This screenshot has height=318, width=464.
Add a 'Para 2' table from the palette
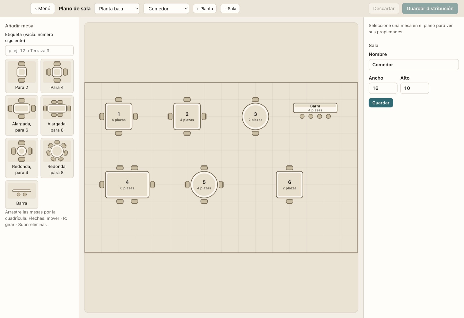22,76
